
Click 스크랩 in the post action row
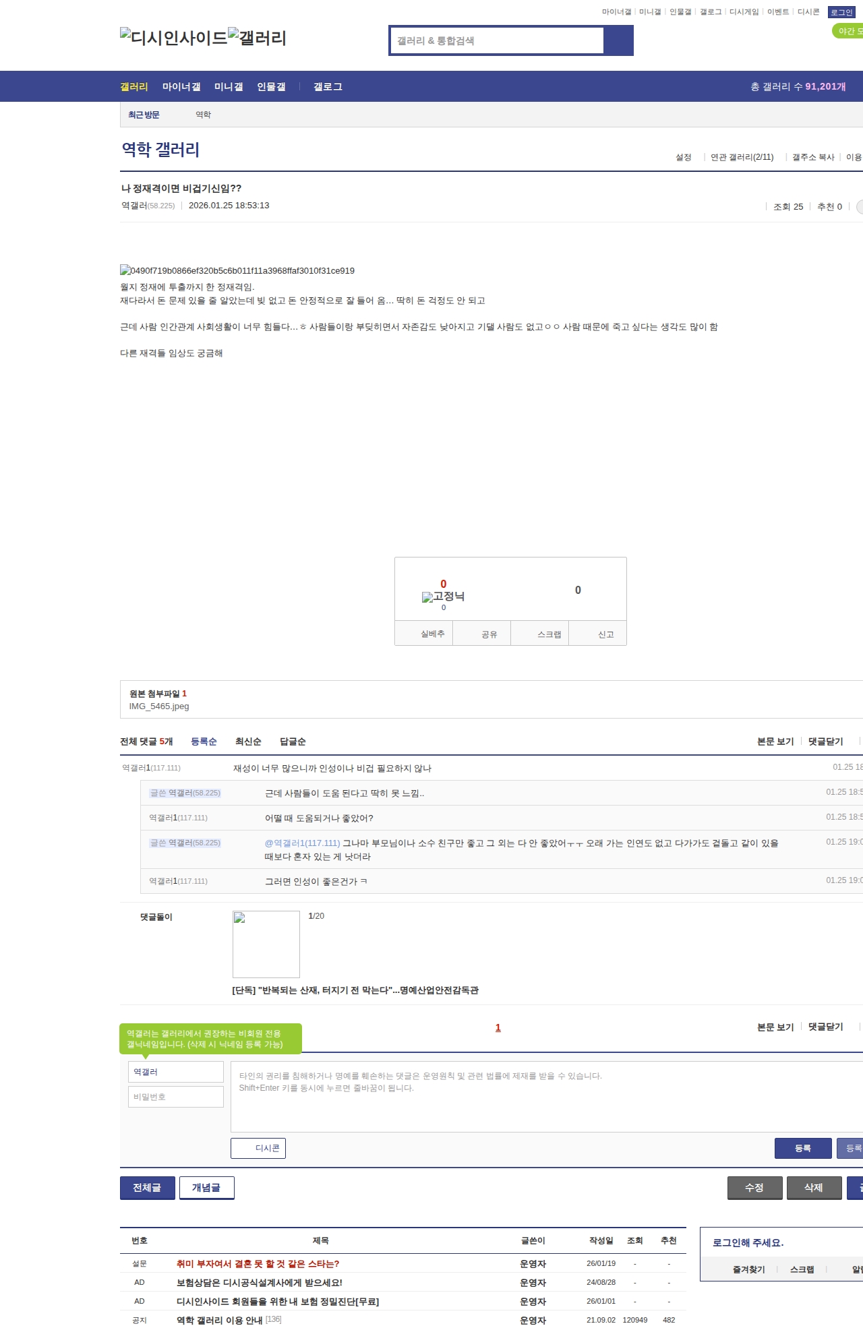tap(540, 634)
